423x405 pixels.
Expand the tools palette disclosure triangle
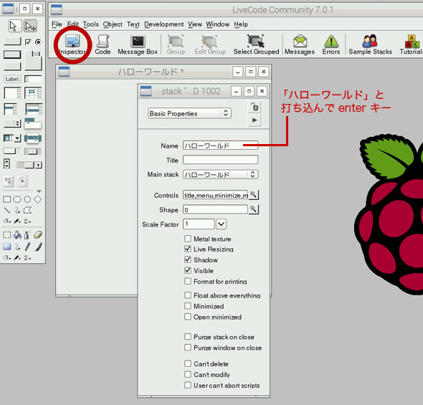[x=39, y=191]
